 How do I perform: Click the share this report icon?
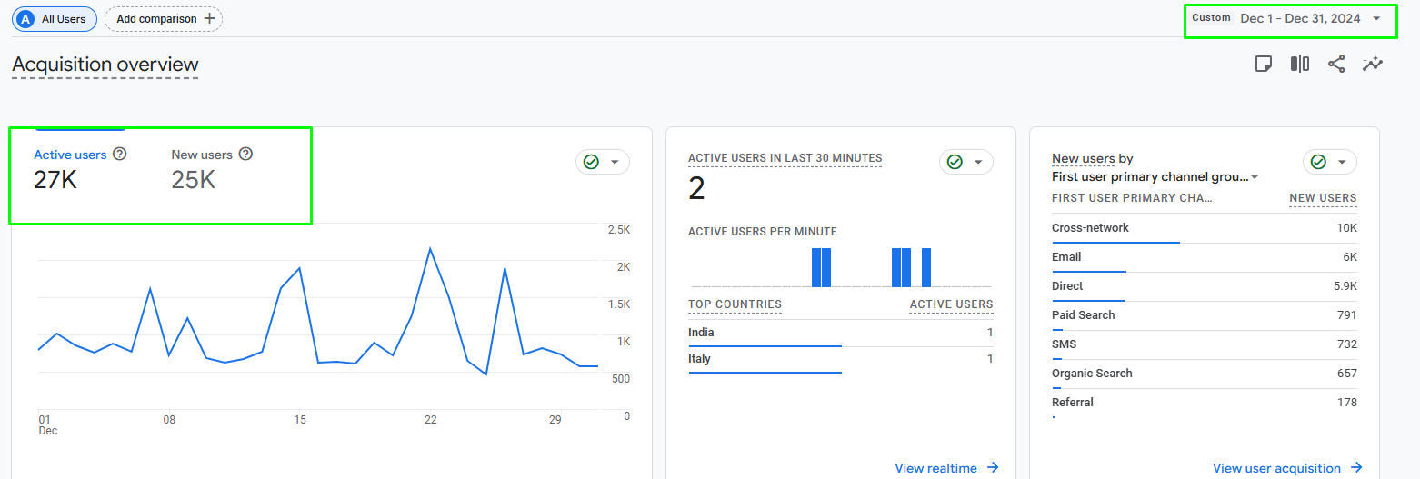pyautogui.click(x=1335, y=64)
